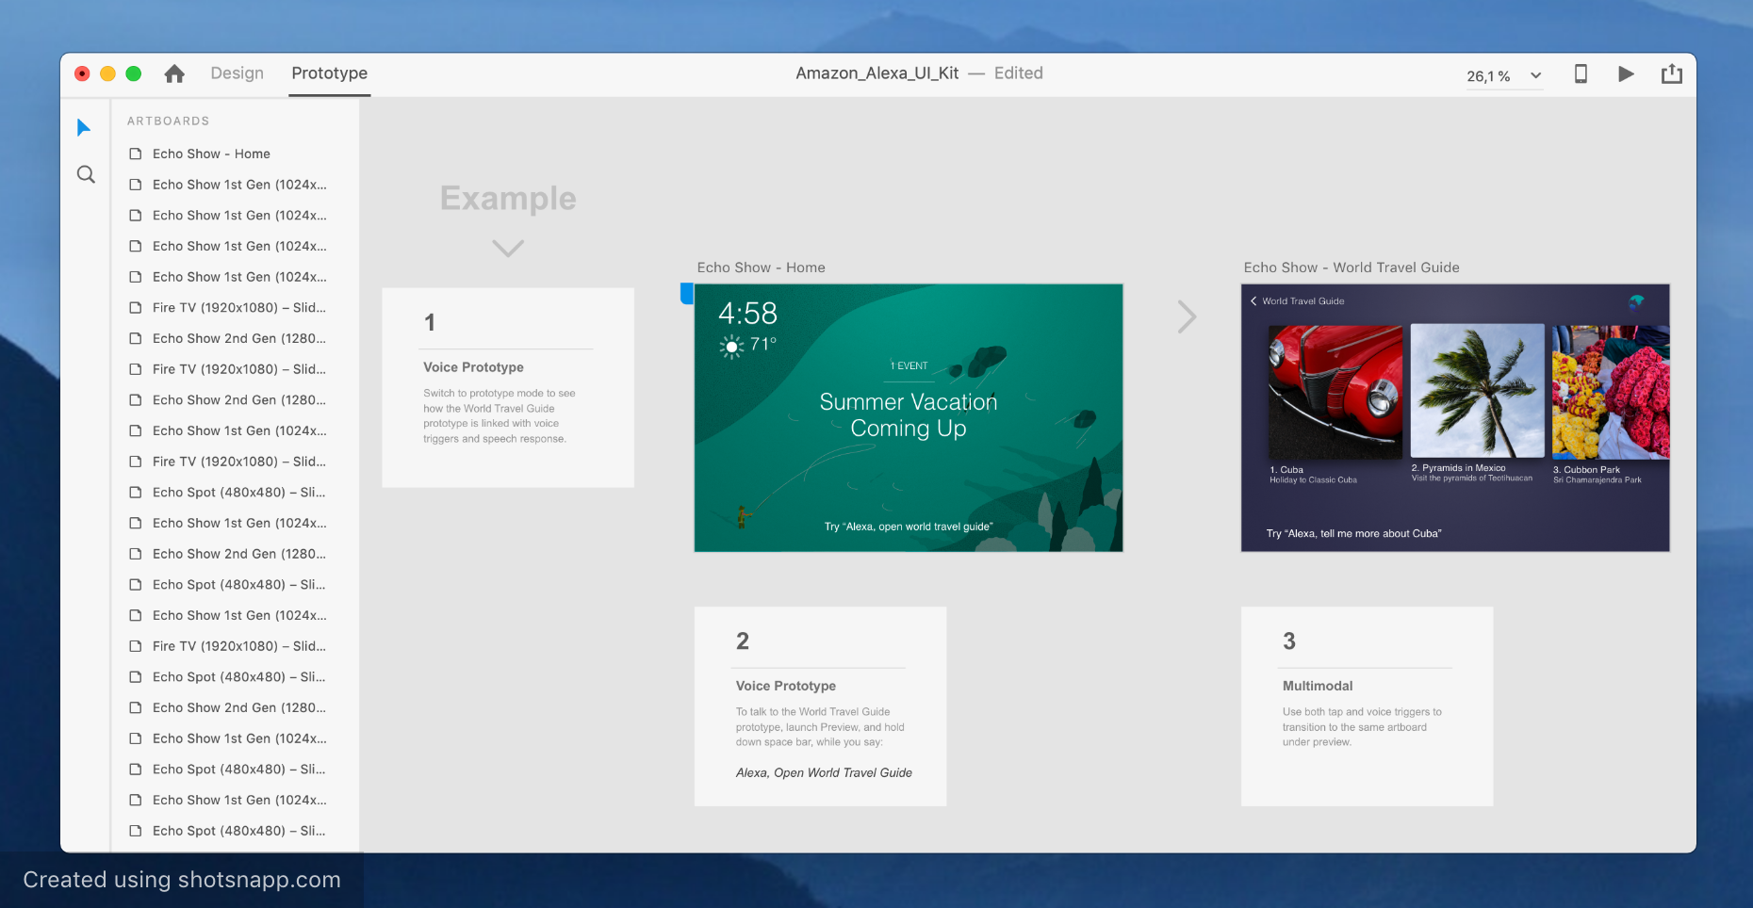Click the ARTBOARDS panel header
This screenshot has height=908, width=1753.
169,121
